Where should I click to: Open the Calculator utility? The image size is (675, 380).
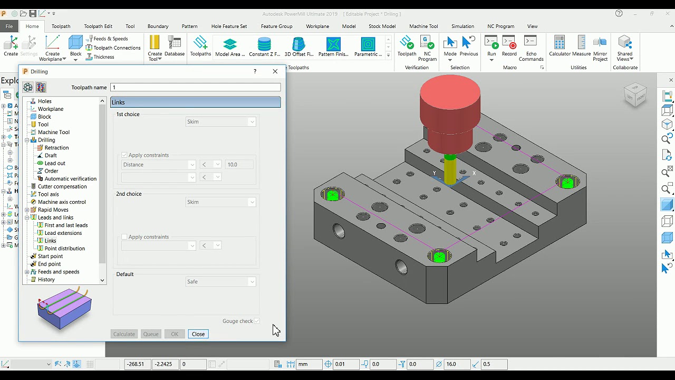tap(560, 46)
